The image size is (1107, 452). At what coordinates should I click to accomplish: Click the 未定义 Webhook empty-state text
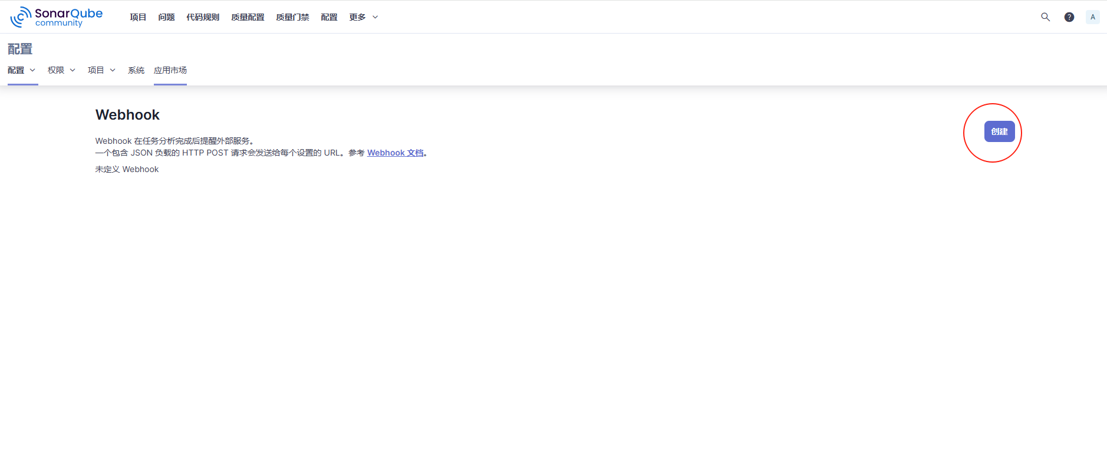coord(127,169)
